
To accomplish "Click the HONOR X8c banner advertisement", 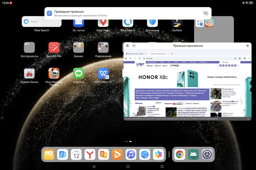I will [188, 78].
